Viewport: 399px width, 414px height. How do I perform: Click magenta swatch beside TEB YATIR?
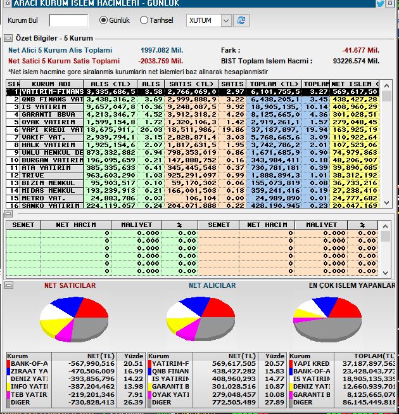pos(8,395)
